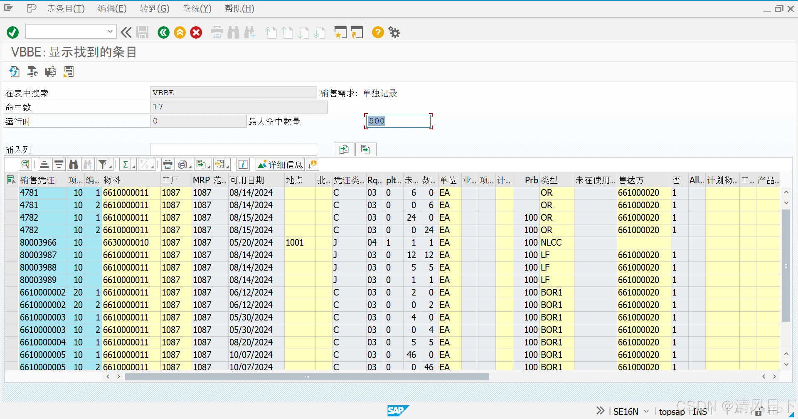Click the red Cancel icon
The height and width of the screenshot is (419, 798).
click(196, 32)
